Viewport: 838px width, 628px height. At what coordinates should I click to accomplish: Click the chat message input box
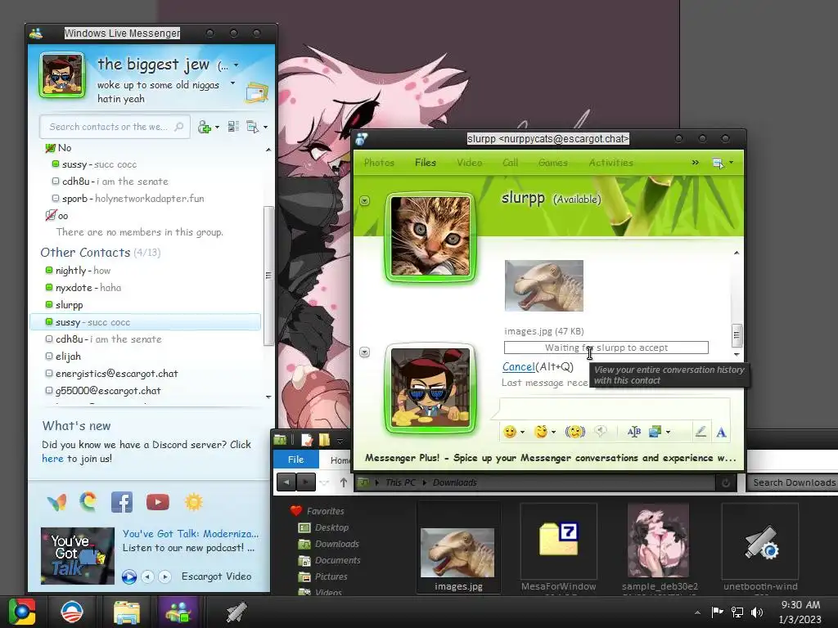[615, 408]
